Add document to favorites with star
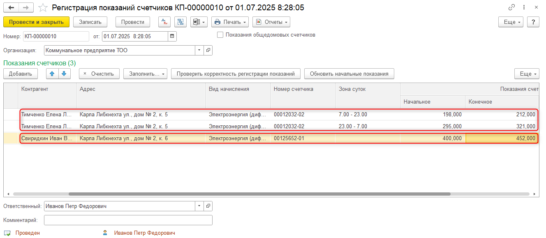 tap(42, 7)
